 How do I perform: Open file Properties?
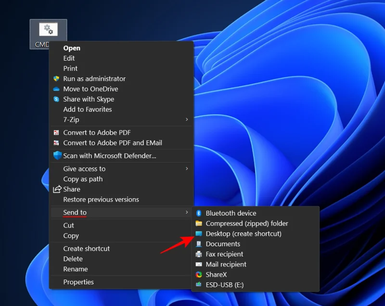tap(78, 282)
